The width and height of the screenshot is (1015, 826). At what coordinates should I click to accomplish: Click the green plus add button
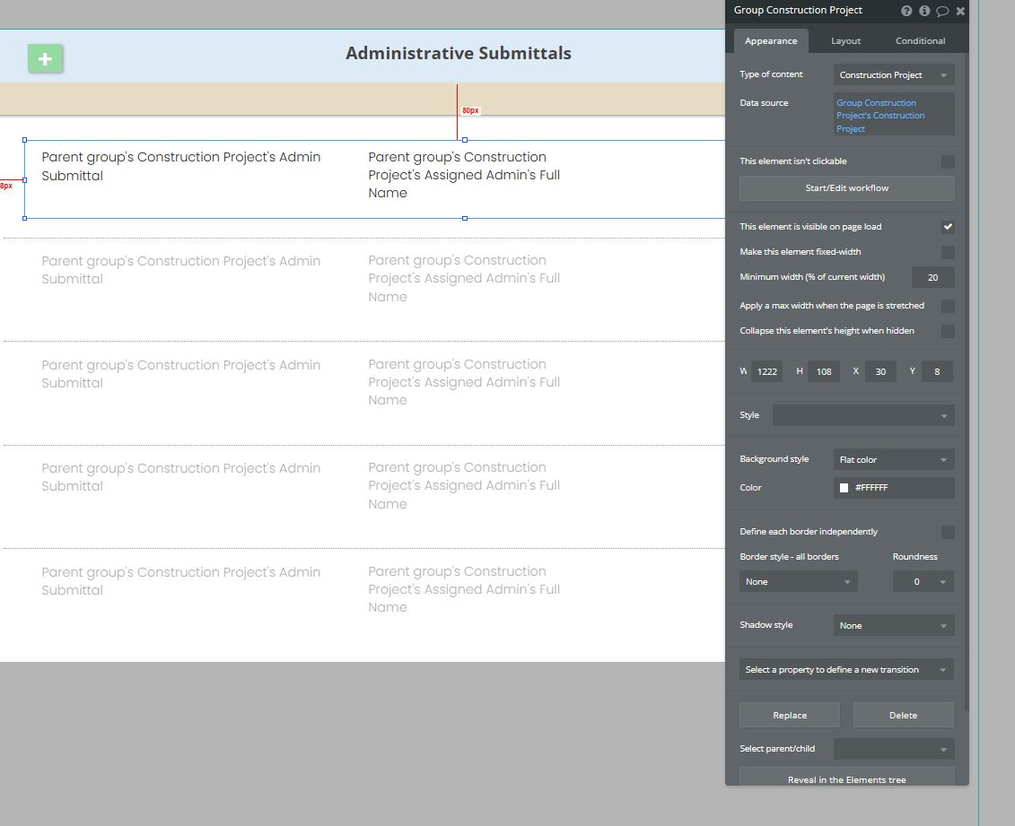[45, 59]
